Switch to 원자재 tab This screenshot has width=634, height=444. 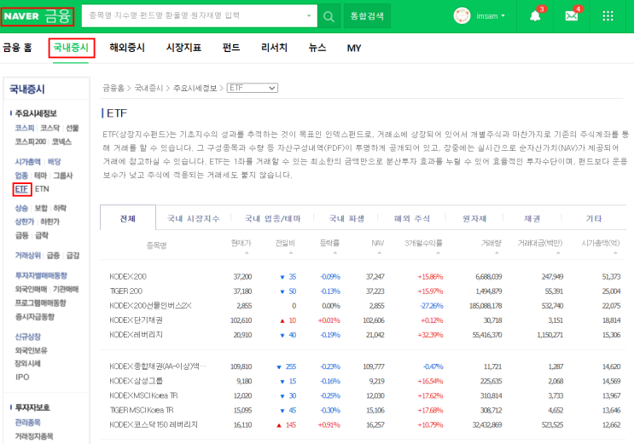474,218
